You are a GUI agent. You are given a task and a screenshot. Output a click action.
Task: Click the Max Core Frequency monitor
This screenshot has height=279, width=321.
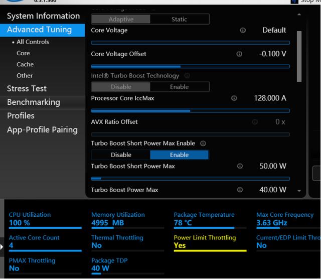tap(288, 220)
